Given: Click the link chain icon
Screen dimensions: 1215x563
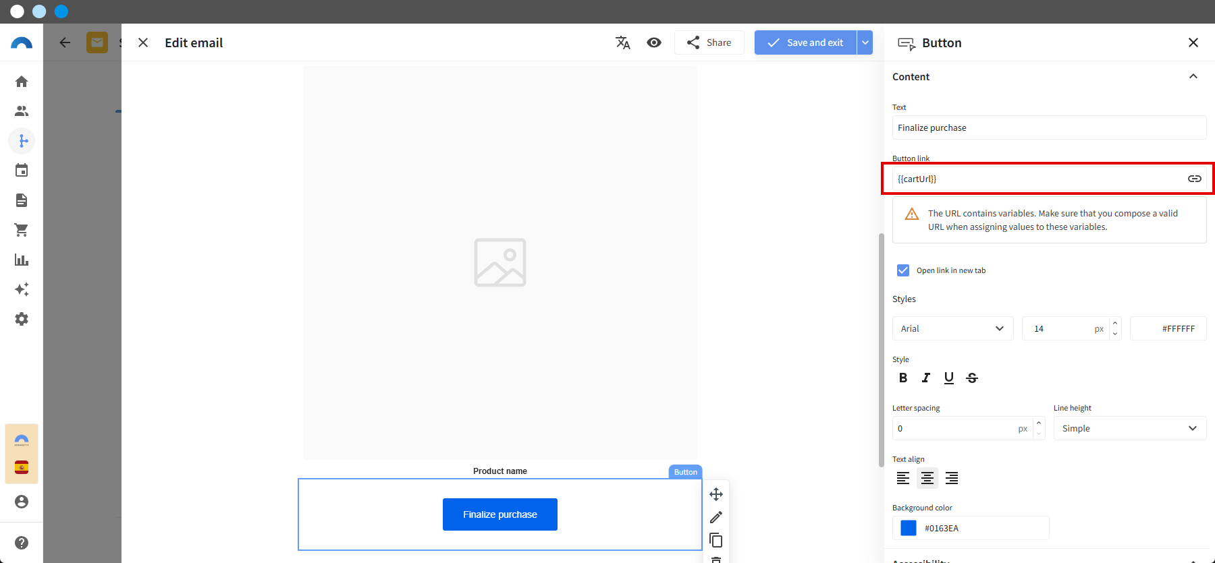Looking at the screenshot, I should (1195, 179).
